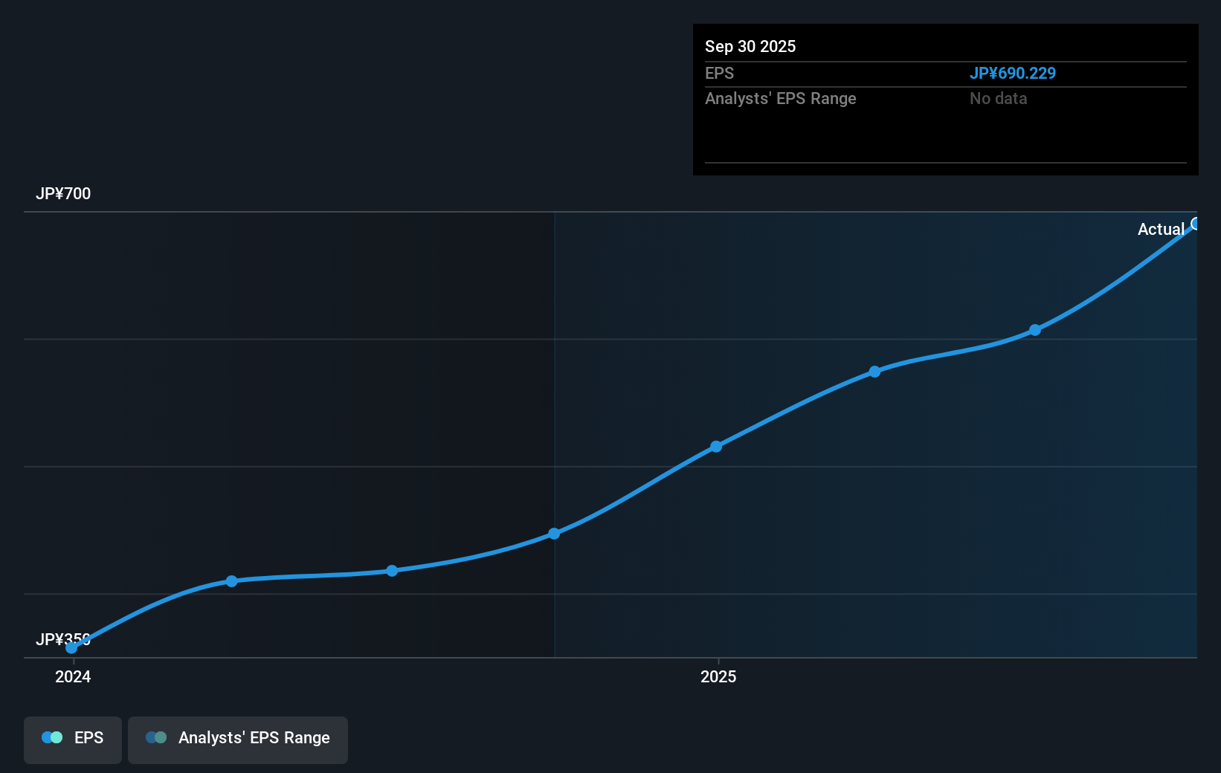Open details on the Actual label
The width and height of the screenshot is (1221, 773).
coord(1161,229)
